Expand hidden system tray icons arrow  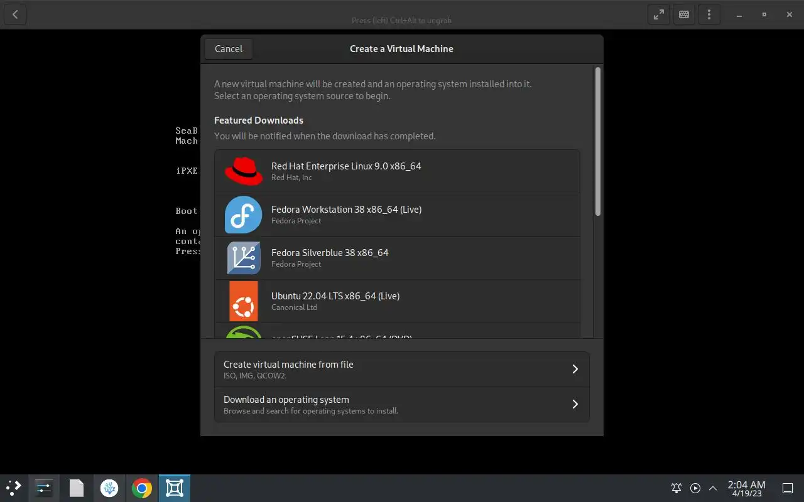[713, 488]
